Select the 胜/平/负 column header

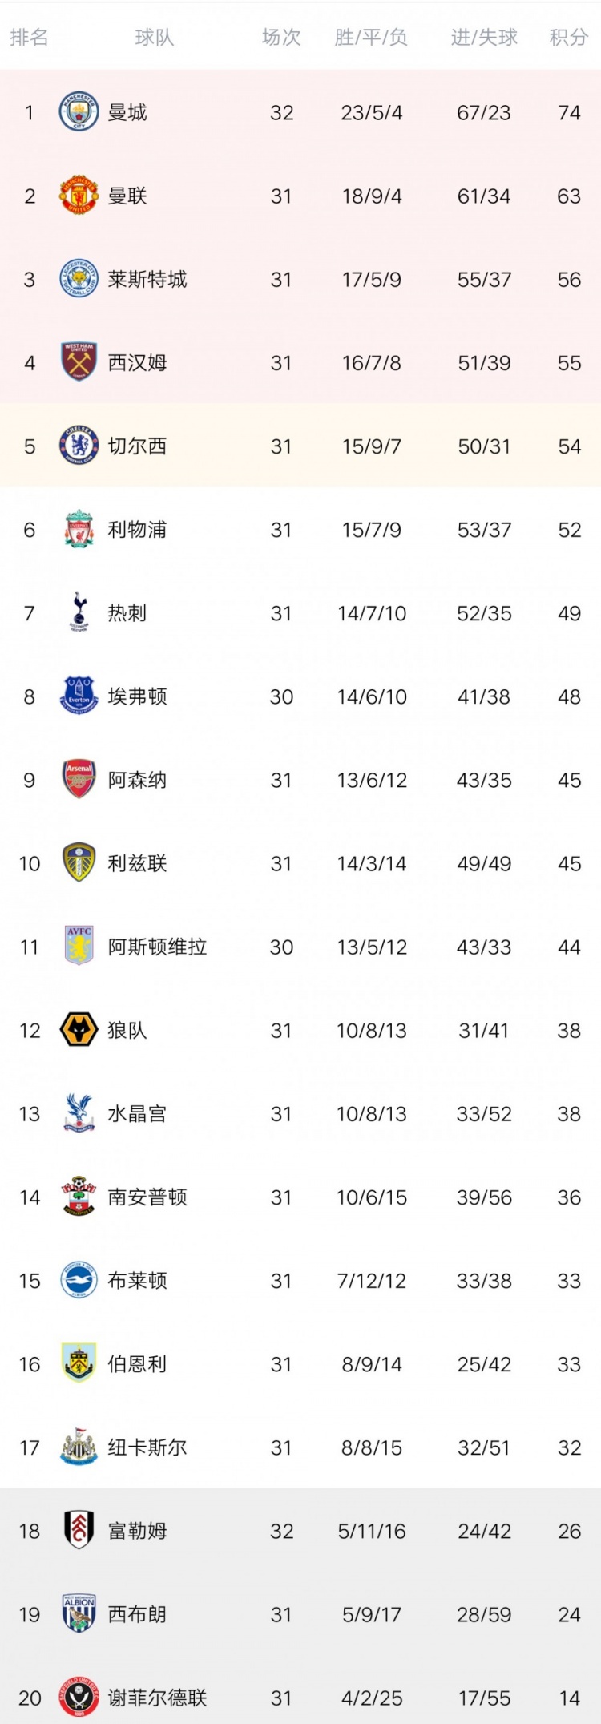(371, 37)
